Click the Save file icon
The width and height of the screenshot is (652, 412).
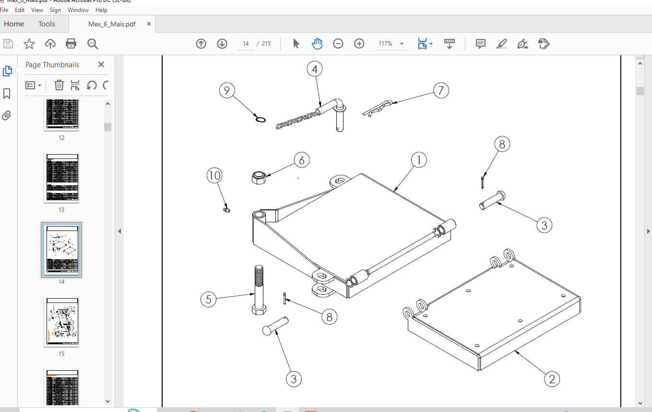click(8, 44)
